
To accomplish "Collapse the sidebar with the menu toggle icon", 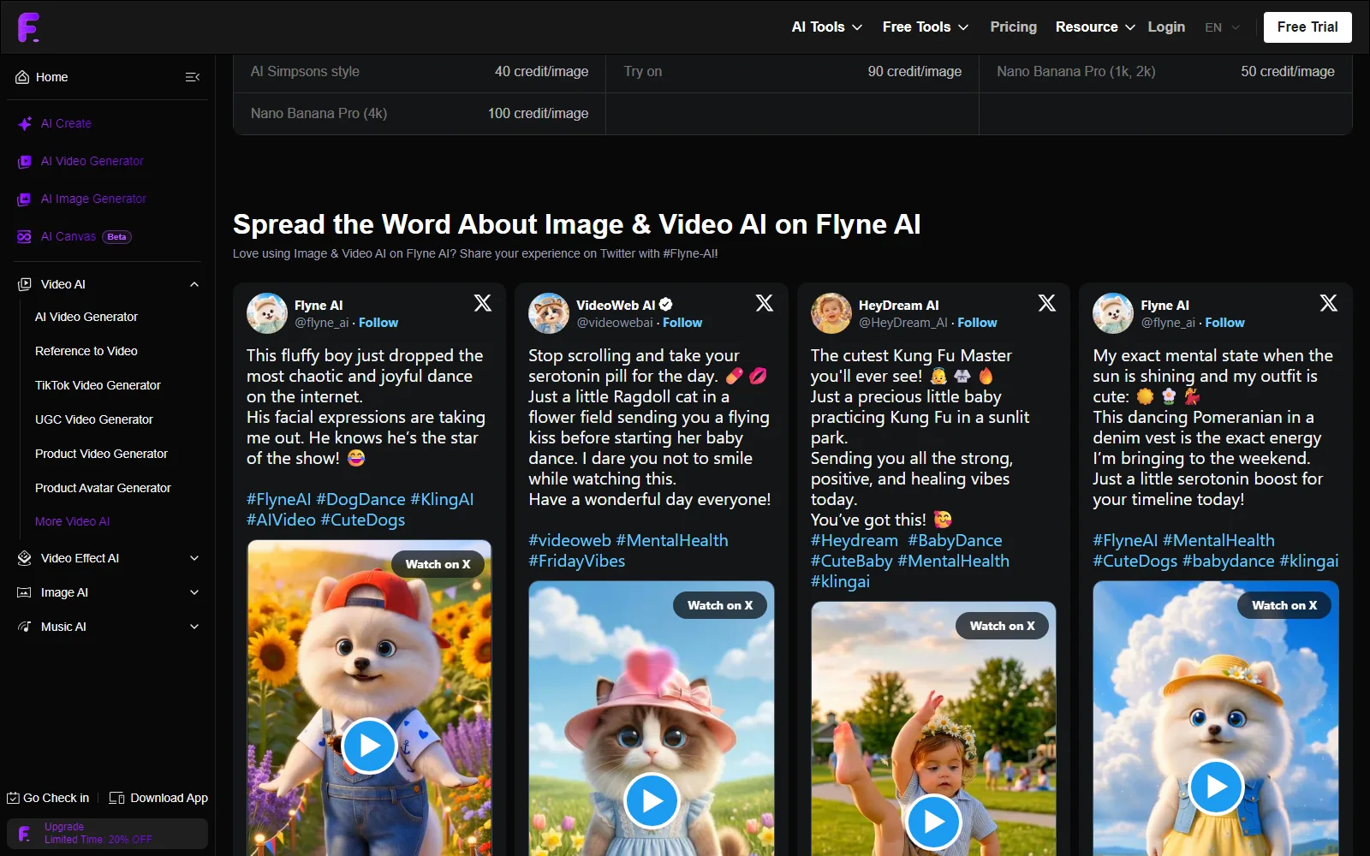I will tap(193, 77).
